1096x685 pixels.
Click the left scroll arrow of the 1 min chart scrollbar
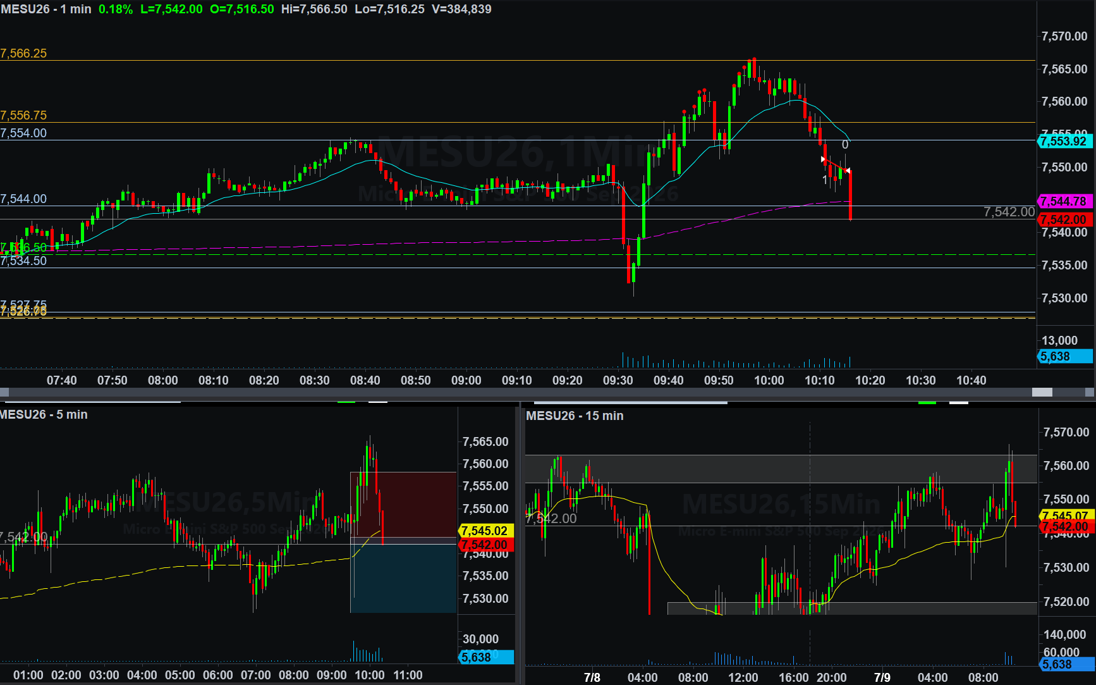[4, 392]
